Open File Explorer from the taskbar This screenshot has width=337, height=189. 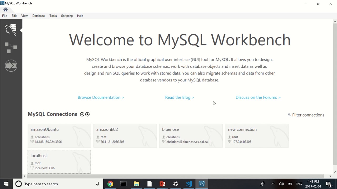136,184
